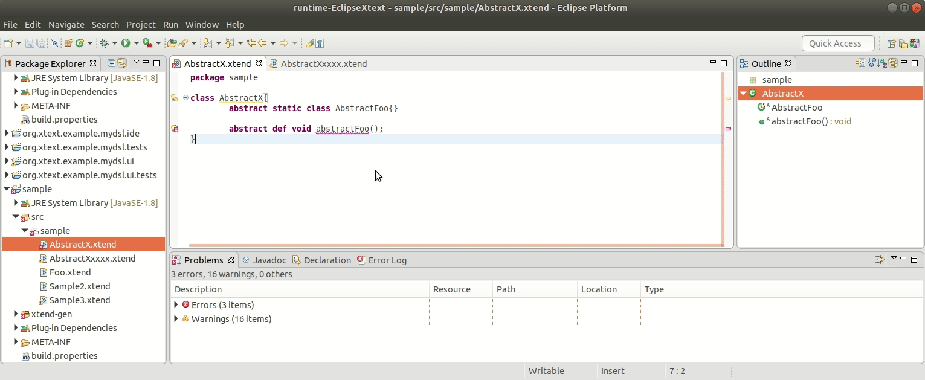Click the New wizard toolbar icon
The image size is (925, 380).
pos(8,43)
